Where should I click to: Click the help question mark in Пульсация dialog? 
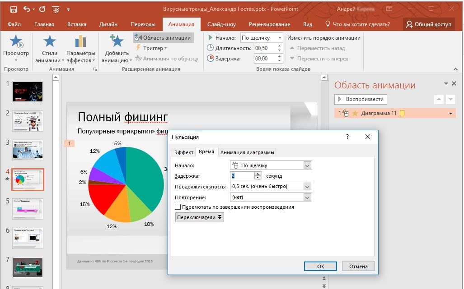pos(347,137)
